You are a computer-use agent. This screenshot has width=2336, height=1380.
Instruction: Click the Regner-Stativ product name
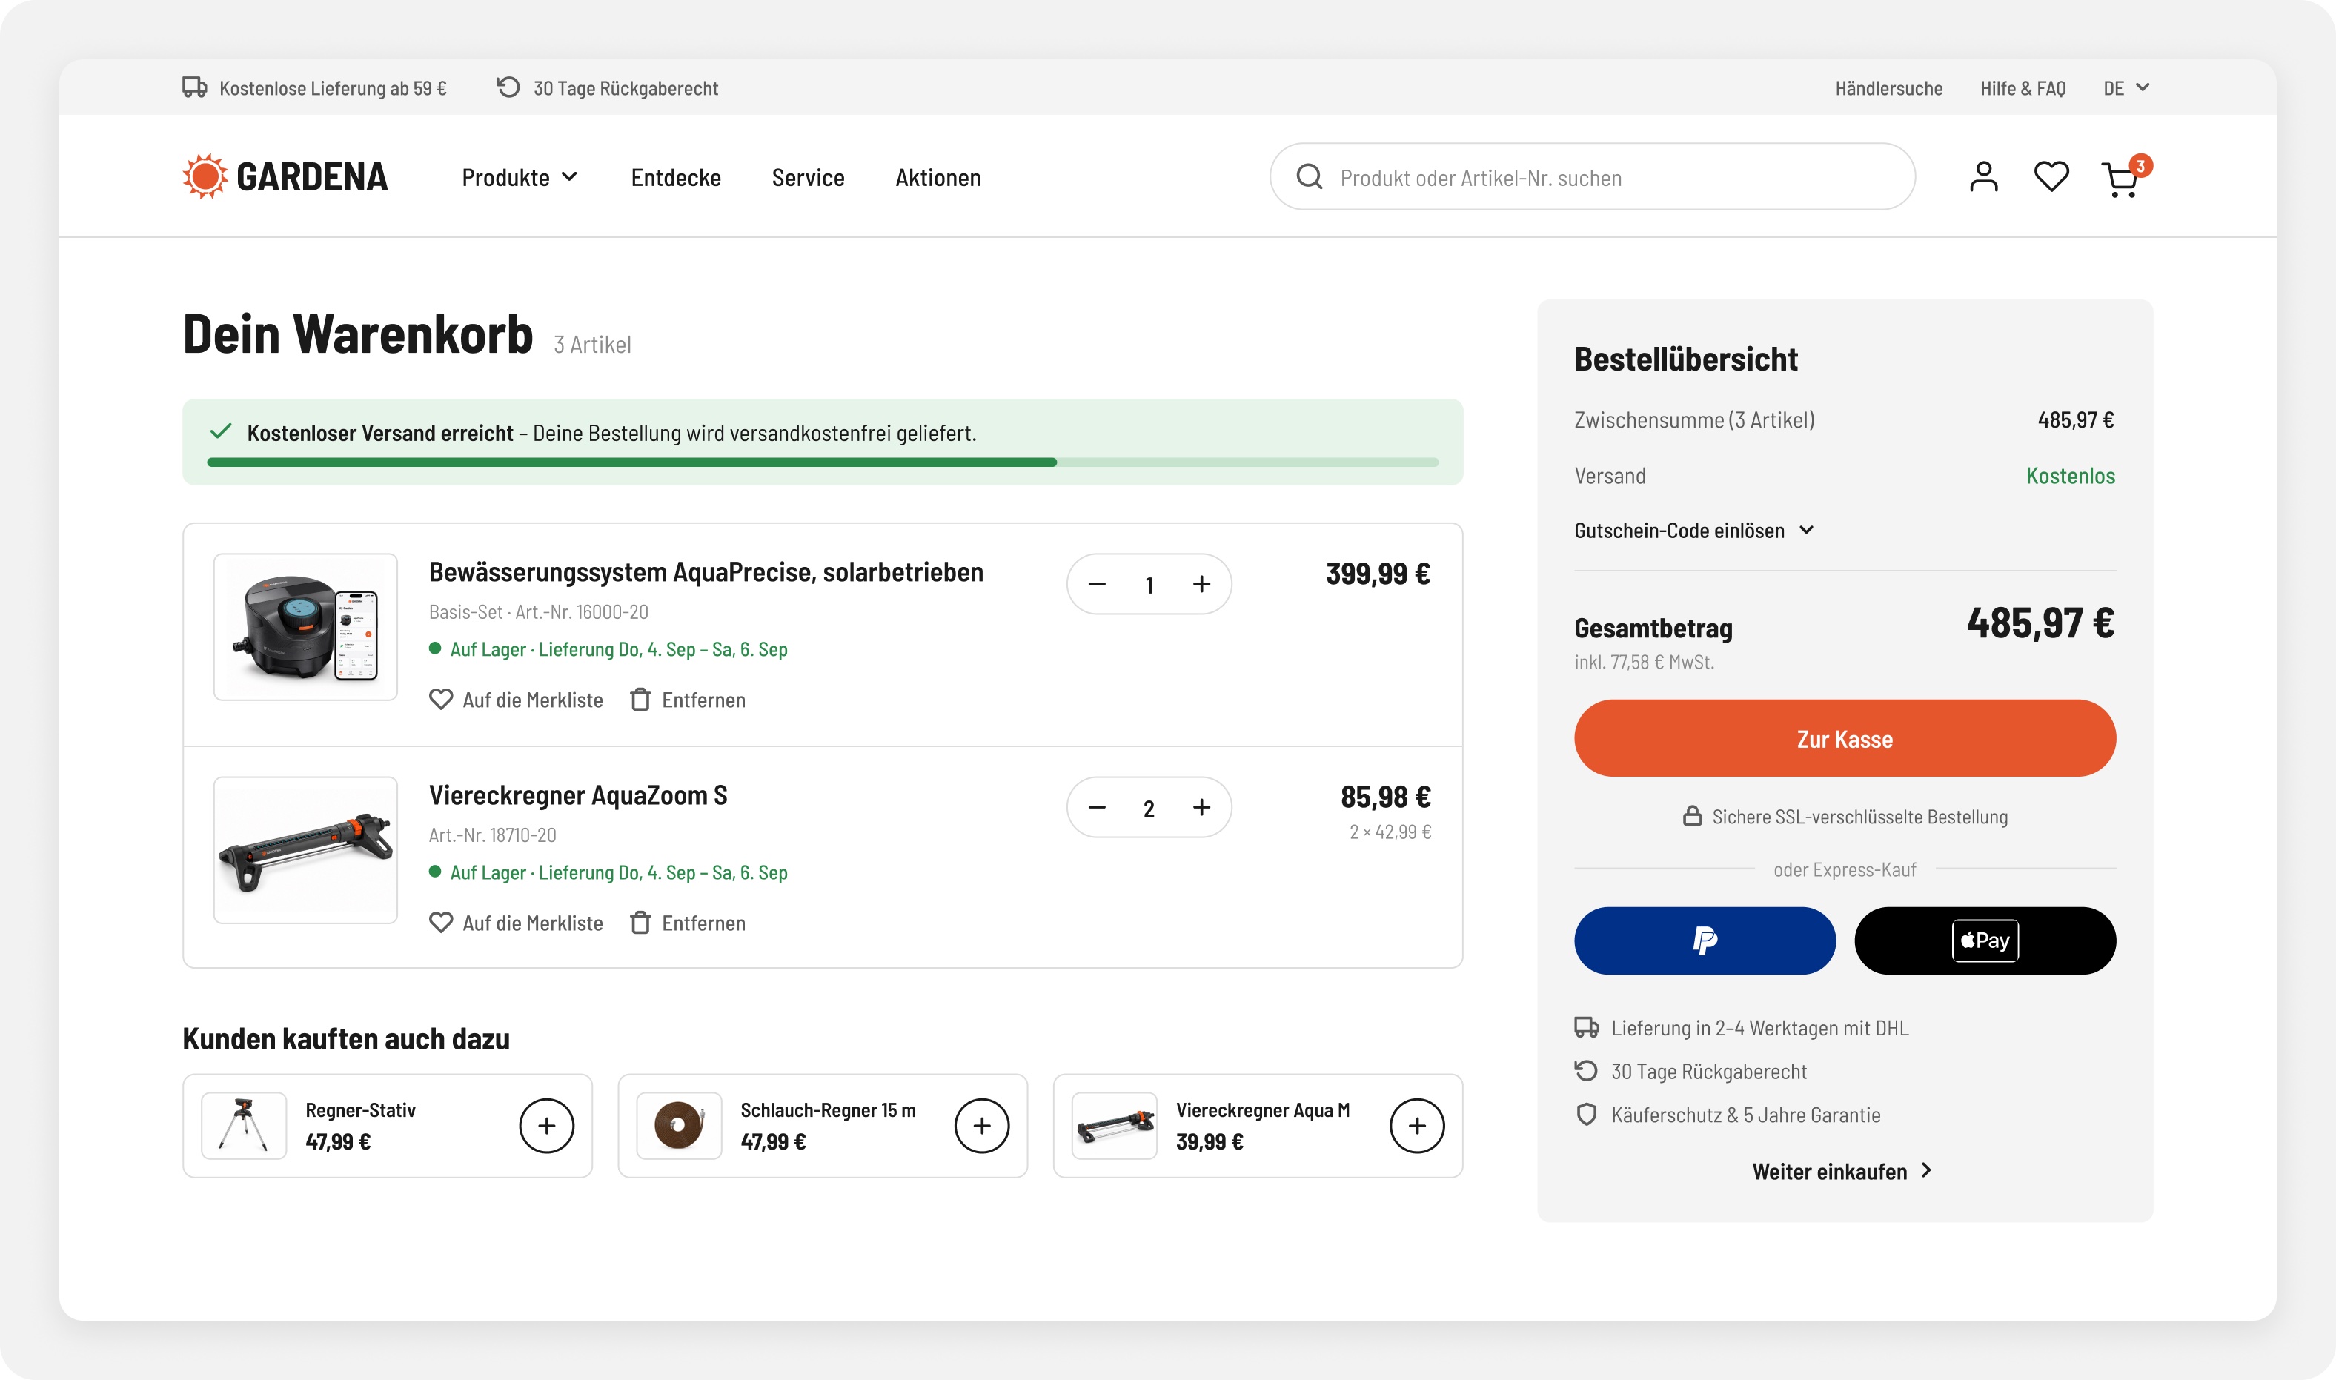(361, 1110)
